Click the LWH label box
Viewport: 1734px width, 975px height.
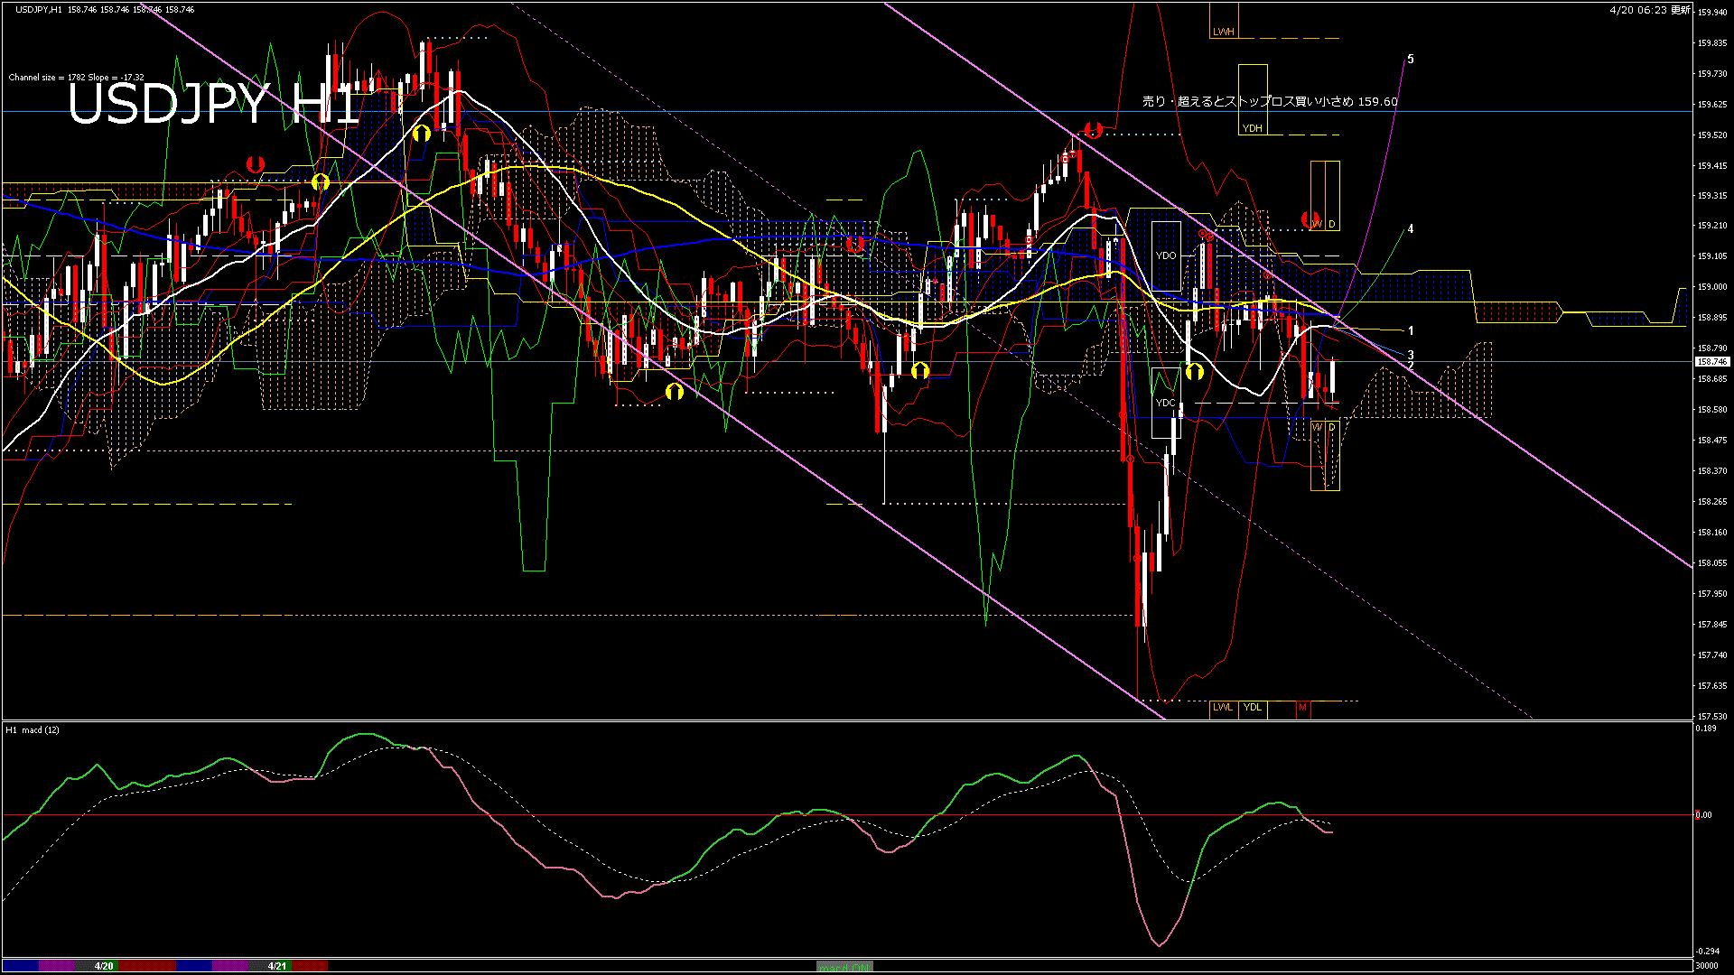point(1223,32)
